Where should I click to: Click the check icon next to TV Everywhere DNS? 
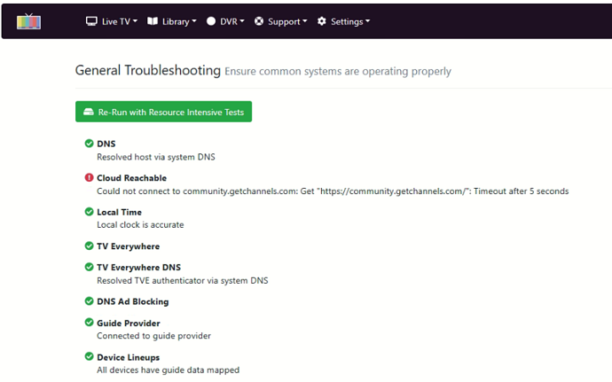[x=89, y=267]
